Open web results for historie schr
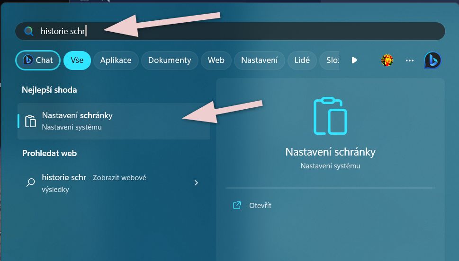459x261 pixels. click(114, 183)
